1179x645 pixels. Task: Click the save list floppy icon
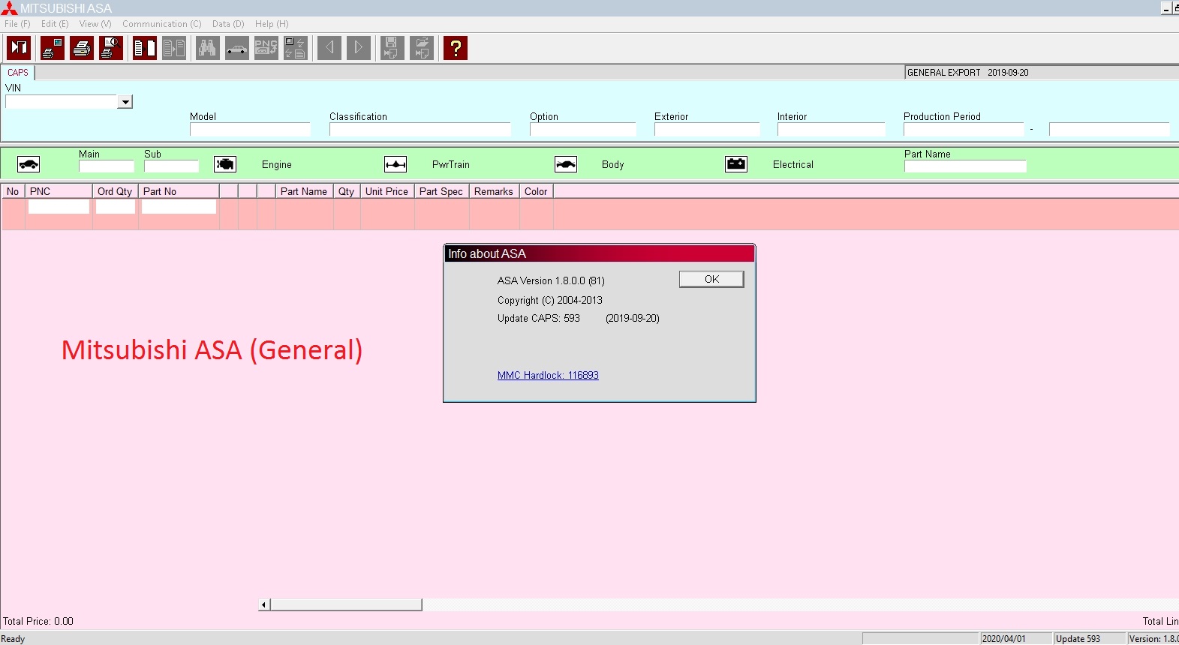(x=392, y=48)
